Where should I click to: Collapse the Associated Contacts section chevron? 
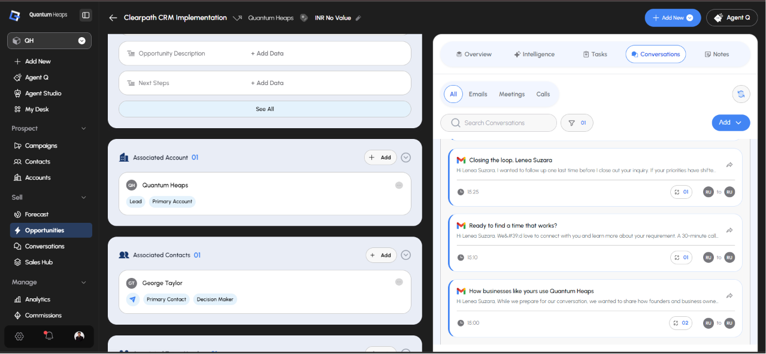tap(405, 255)
